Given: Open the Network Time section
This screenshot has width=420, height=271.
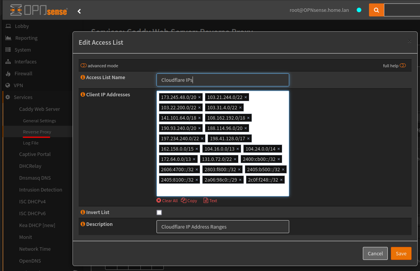Looking at the screenshot, I should (35, 249).
